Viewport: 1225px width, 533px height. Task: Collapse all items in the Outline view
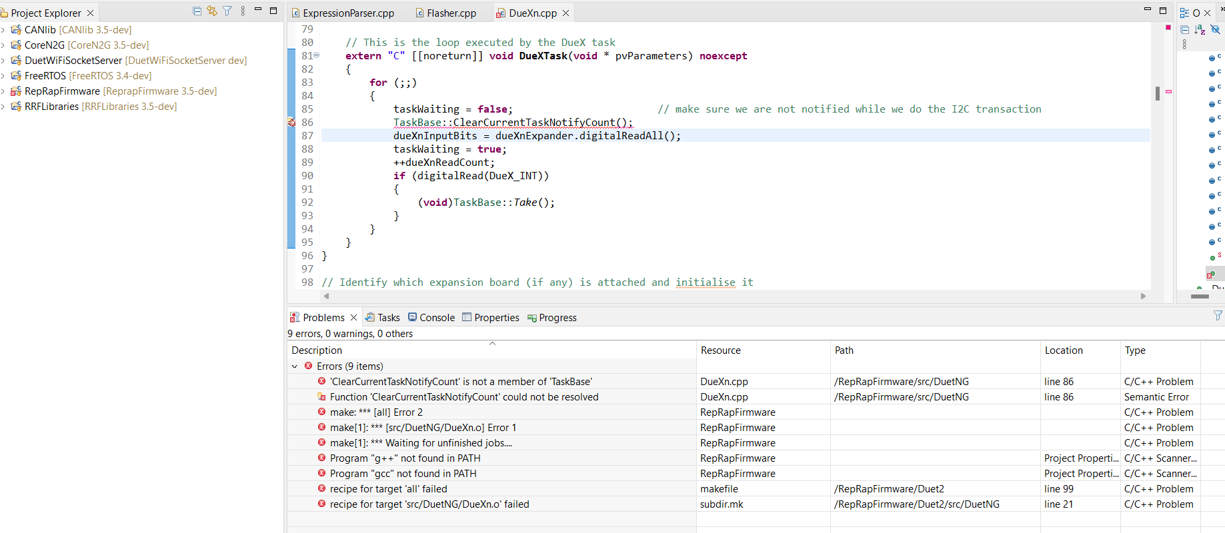(x=1185, y=29)
